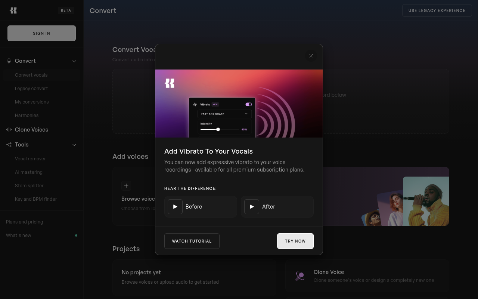Click the SIGN IN button
The height and width of the screenshot is (299, 478).
(41, 33)
